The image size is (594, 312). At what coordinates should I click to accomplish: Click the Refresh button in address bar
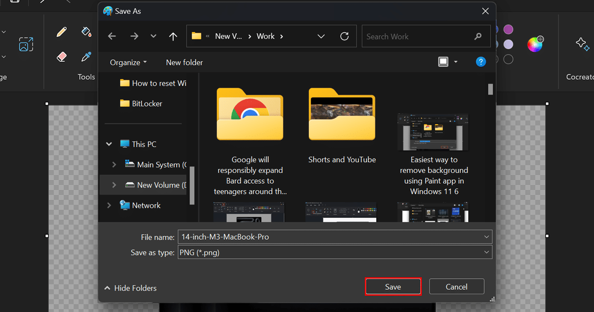click(x=345, y=37)
